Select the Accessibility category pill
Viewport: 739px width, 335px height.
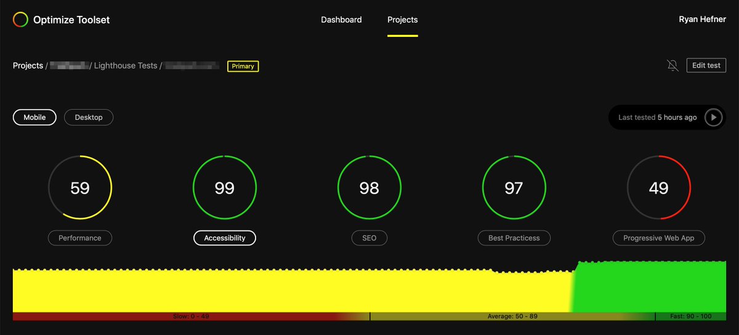[225, 238]
